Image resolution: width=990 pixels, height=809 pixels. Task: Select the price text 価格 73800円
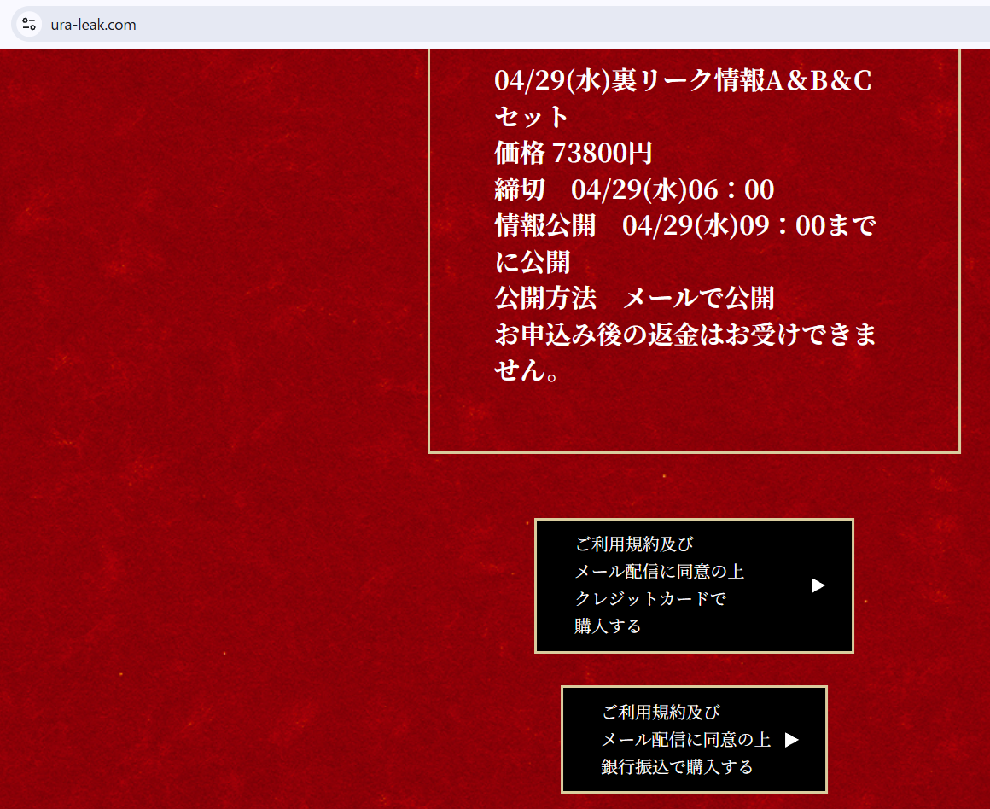(x=574, y=153)
